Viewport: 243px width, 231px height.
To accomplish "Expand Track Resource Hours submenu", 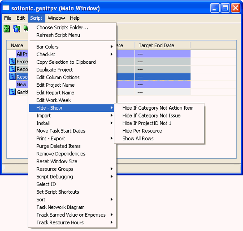I will [x=72, y=222].
